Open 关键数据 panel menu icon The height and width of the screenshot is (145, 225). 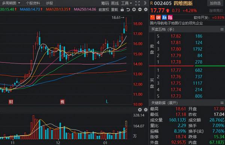coord(222,103)
